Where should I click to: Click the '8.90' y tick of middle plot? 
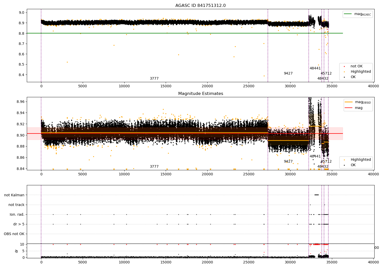click(21, 135)
